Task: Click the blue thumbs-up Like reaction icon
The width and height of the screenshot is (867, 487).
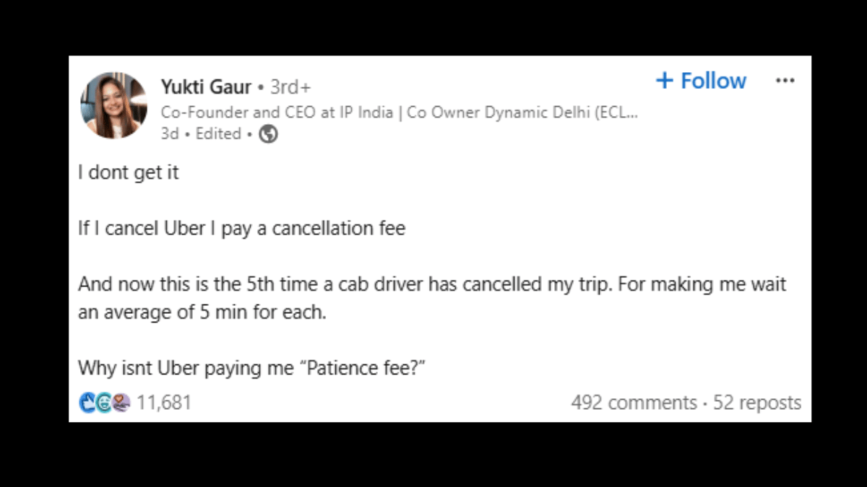Action: click(87, 403)
